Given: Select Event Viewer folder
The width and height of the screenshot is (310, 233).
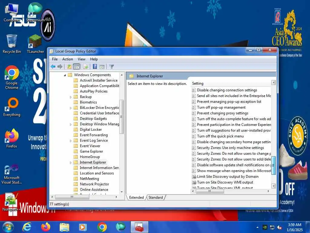Looking at the screenshot, I should [90, 146].
